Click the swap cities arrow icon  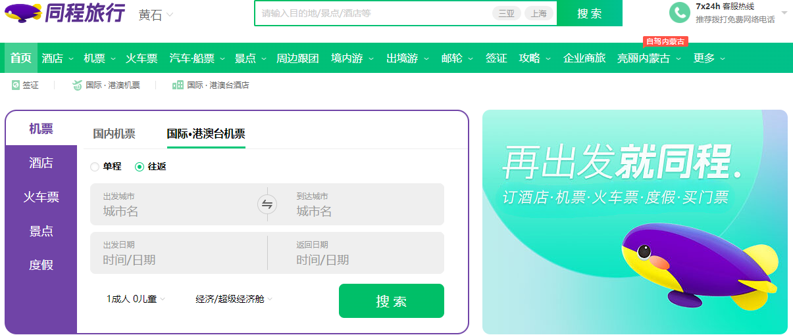tap(267, 204)
